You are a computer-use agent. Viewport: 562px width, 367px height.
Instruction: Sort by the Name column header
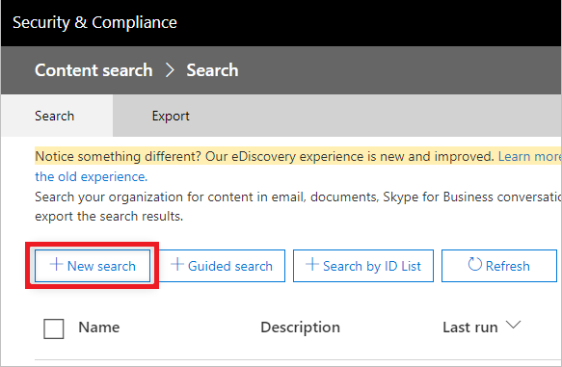(x=99, y=328)
